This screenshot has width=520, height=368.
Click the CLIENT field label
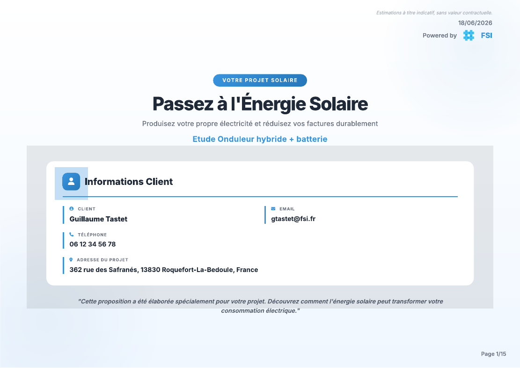(x=87, y=209)
